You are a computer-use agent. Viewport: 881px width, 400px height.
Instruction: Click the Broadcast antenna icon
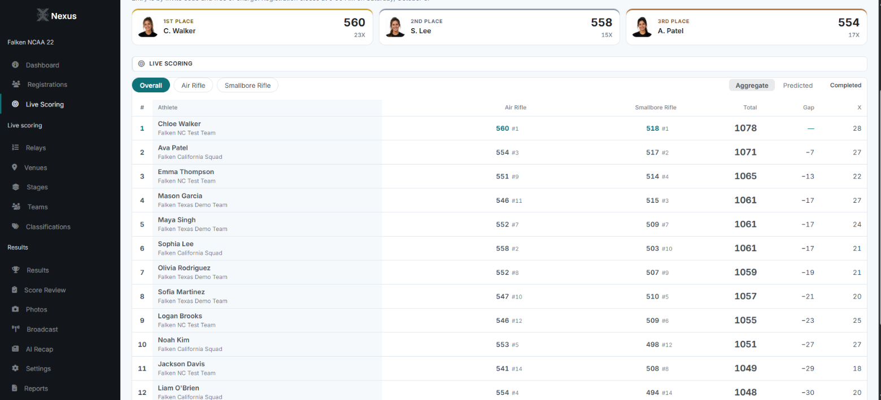[x=16, y=329]
